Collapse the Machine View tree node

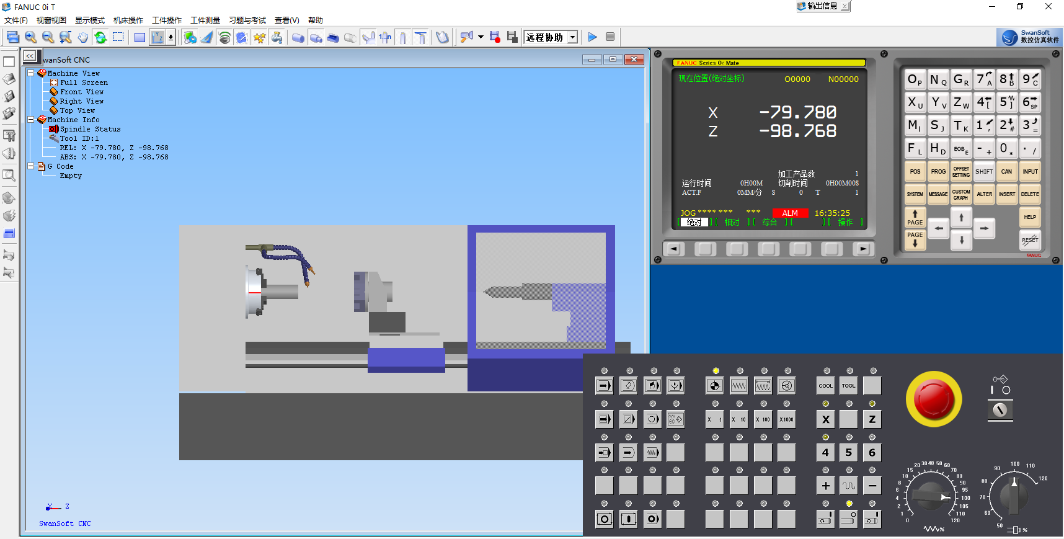click(30, 73)
